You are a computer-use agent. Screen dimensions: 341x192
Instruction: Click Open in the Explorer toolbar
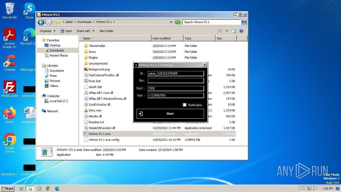coord(66,31)
